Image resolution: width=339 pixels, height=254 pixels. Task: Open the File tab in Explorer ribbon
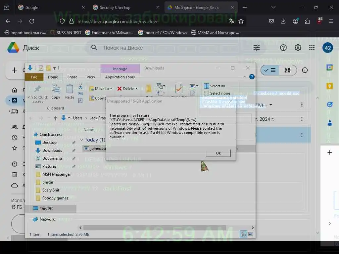tap(34, 77)
